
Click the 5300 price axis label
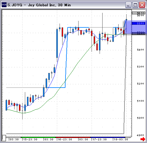pos(140,67)
